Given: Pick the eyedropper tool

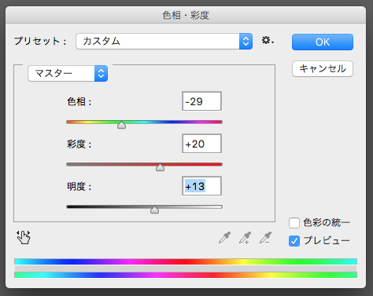Looking at the screenshot, I should coord(224,238).
